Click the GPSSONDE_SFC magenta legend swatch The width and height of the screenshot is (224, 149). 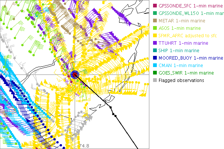pyautogui.click(x=155, y=6)
